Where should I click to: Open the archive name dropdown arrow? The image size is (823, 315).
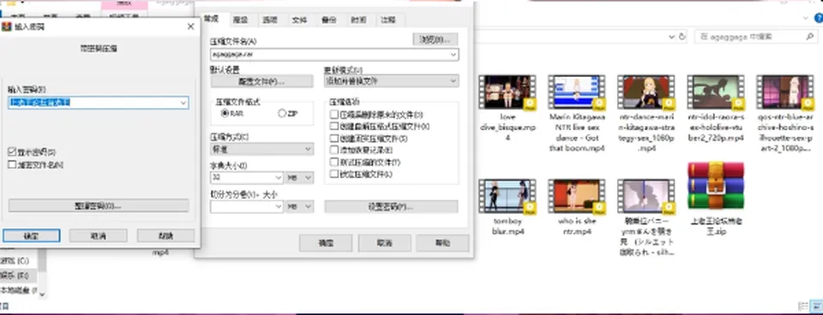(454, 54)
